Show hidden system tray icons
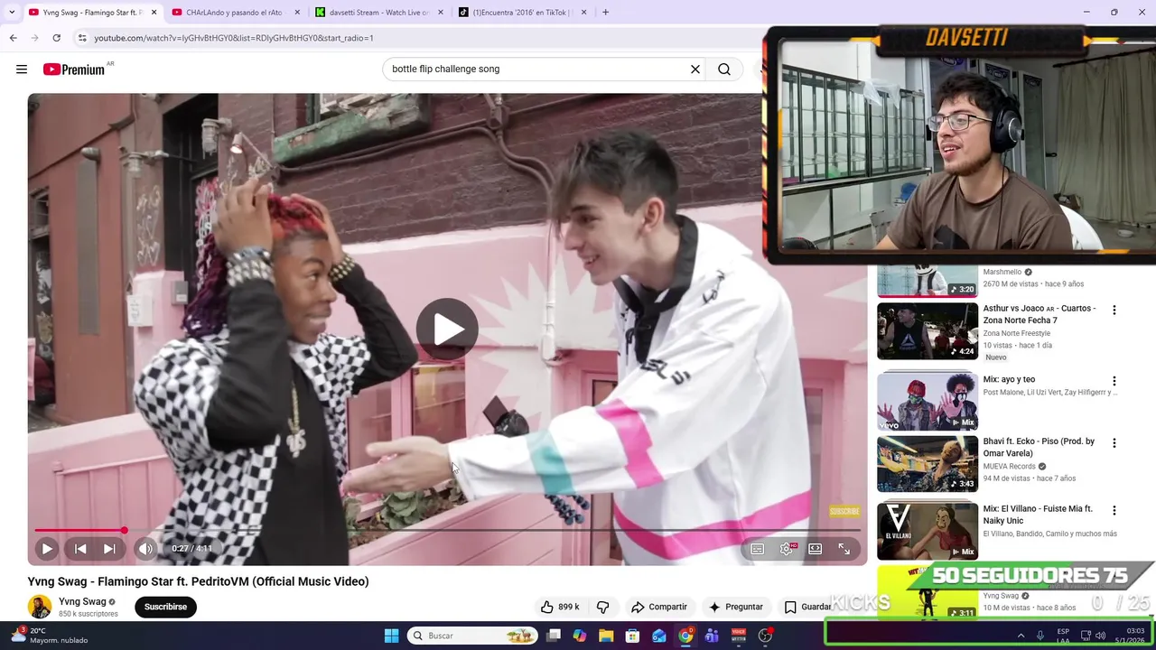The image size is (1156, 650). tap(1021, 636)
